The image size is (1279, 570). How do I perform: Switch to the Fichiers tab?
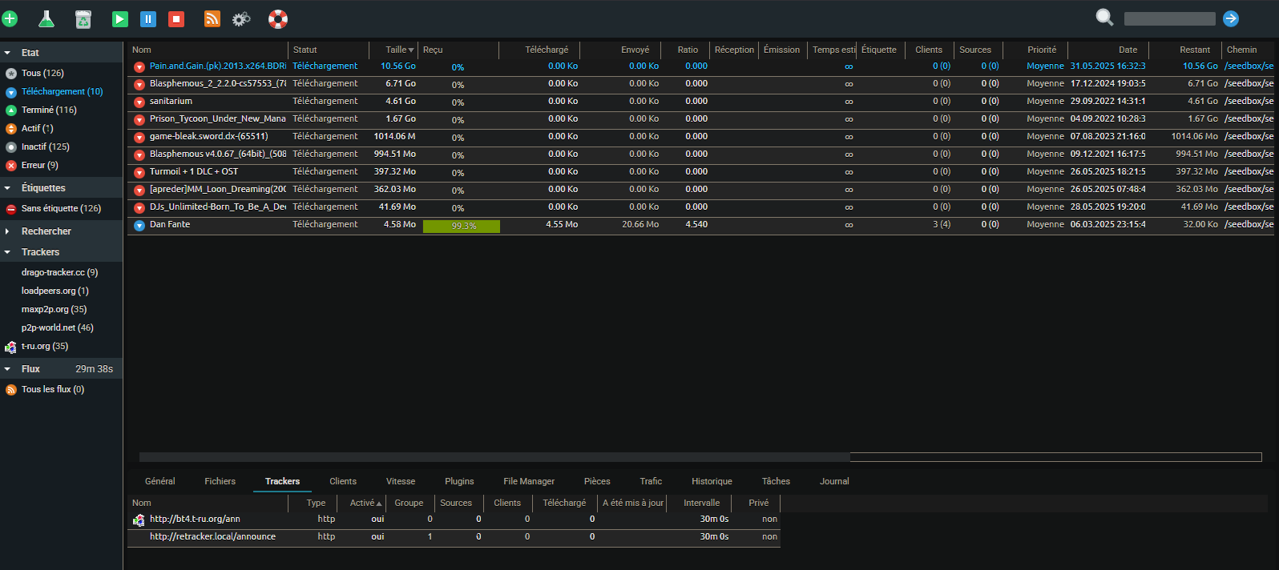(x=220, y=481)
